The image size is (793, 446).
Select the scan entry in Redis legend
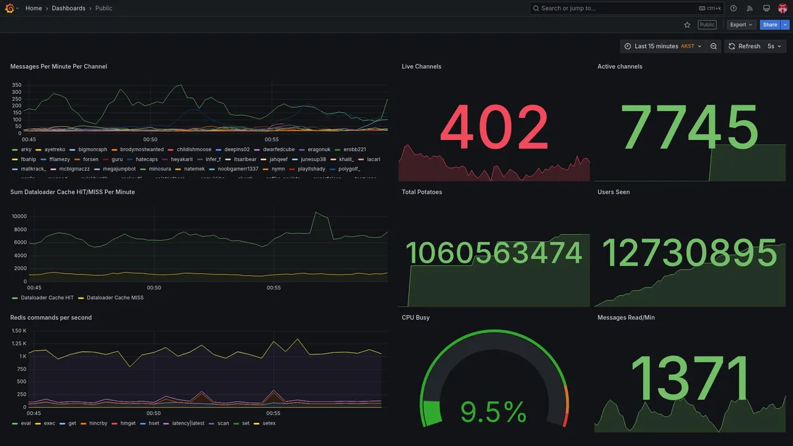(x=223, y=423)
